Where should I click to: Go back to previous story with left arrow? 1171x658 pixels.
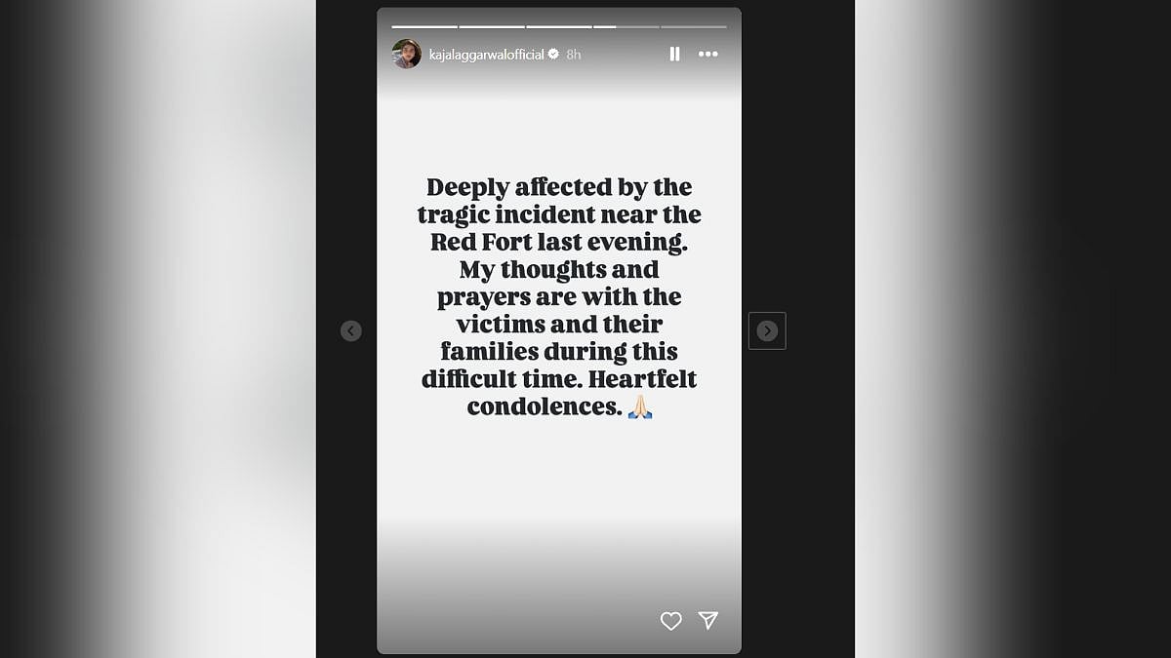point(351,330)
